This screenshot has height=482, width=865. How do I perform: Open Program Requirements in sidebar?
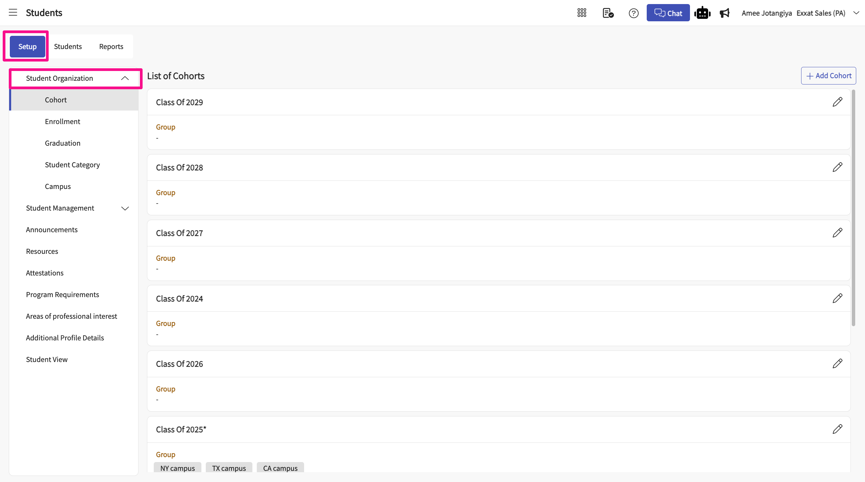63,294
